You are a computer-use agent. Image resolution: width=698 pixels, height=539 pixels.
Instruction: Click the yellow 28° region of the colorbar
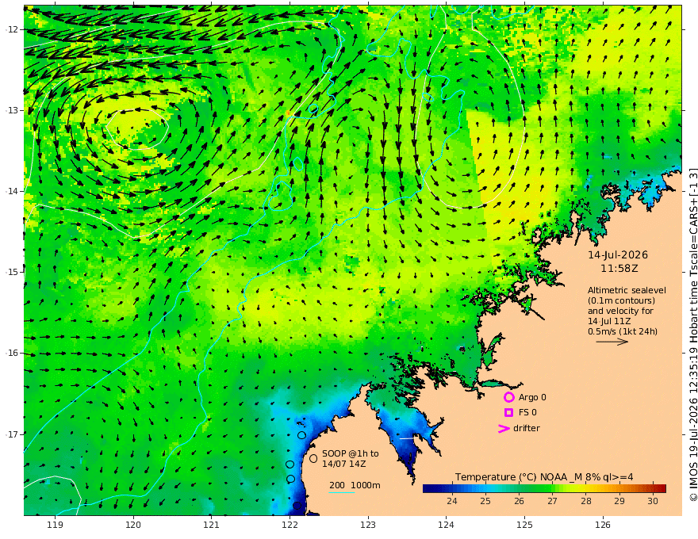[586, 489]
